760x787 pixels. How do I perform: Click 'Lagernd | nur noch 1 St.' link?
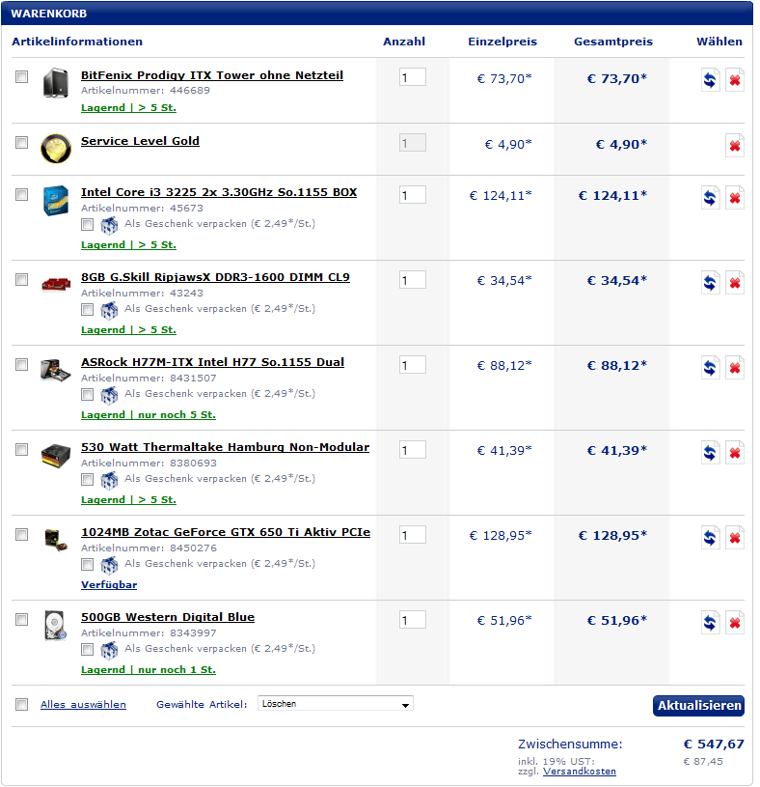tap(149, 669)
